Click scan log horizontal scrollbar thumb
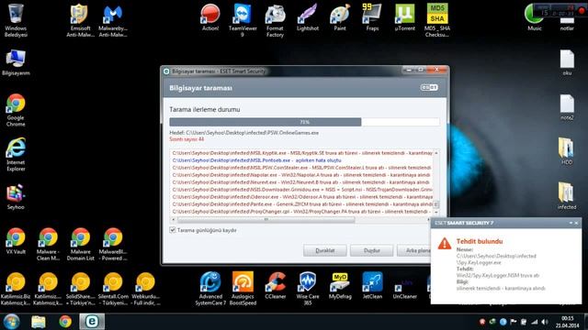Screen dimensions: 588x330 point(266,220)
